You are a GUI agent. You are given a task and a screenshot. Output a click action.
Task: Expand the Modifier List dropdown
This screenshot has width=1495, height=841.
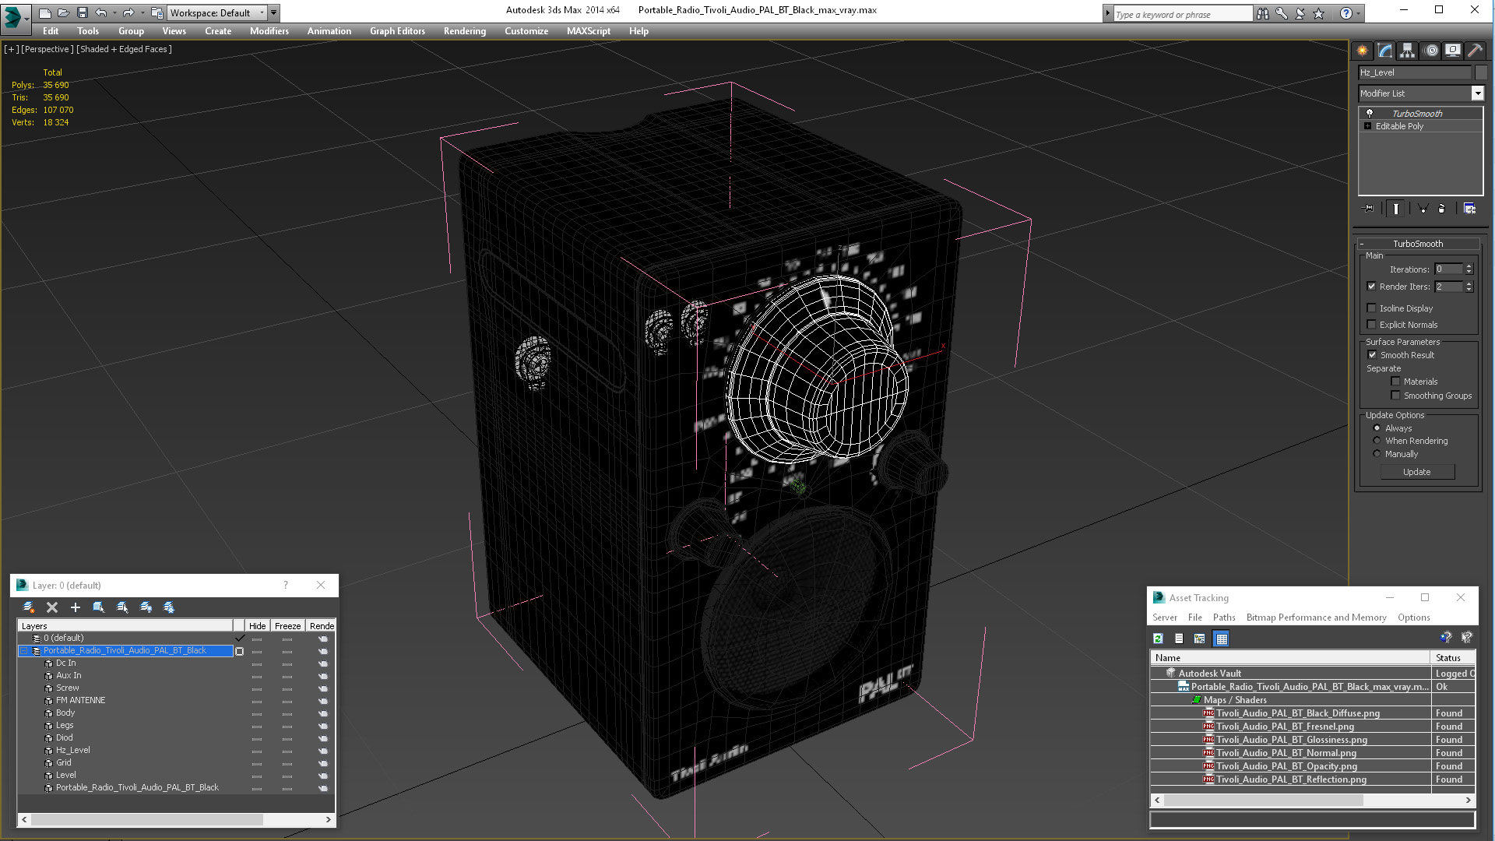1479,93
